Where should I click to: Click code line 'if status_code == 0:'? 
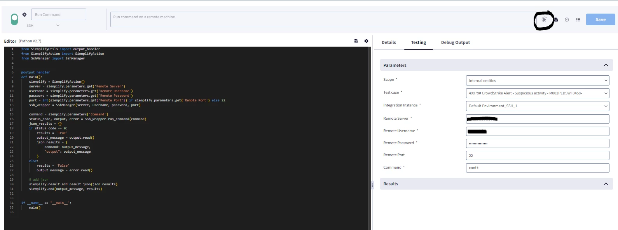[x=48, y=128]
